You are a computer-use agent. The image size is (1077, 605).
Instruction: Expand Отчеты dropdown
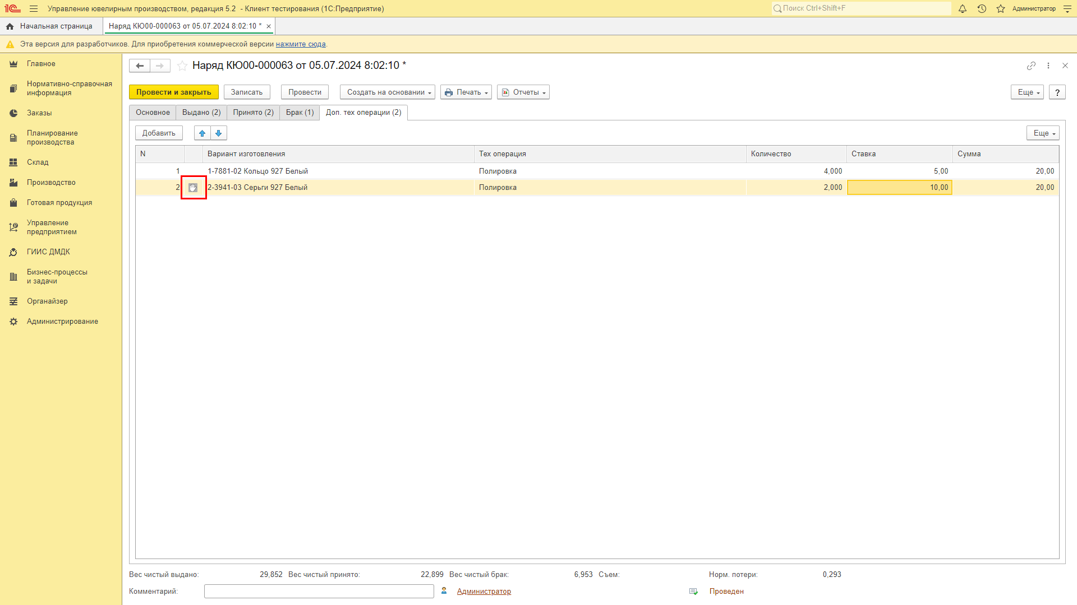point(523,92)
